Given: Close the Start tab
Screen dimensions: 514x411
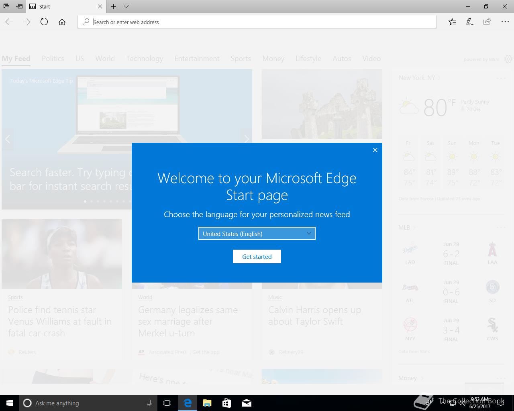Looking at the screenshot, I should (100, 6).
